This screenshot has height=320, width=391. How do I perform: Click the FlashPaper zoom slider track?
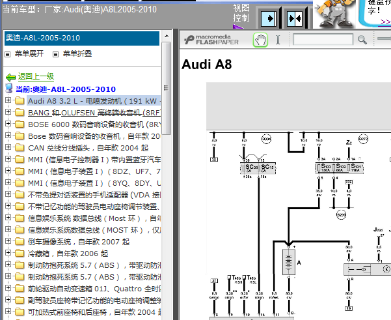tap(384, 38)
